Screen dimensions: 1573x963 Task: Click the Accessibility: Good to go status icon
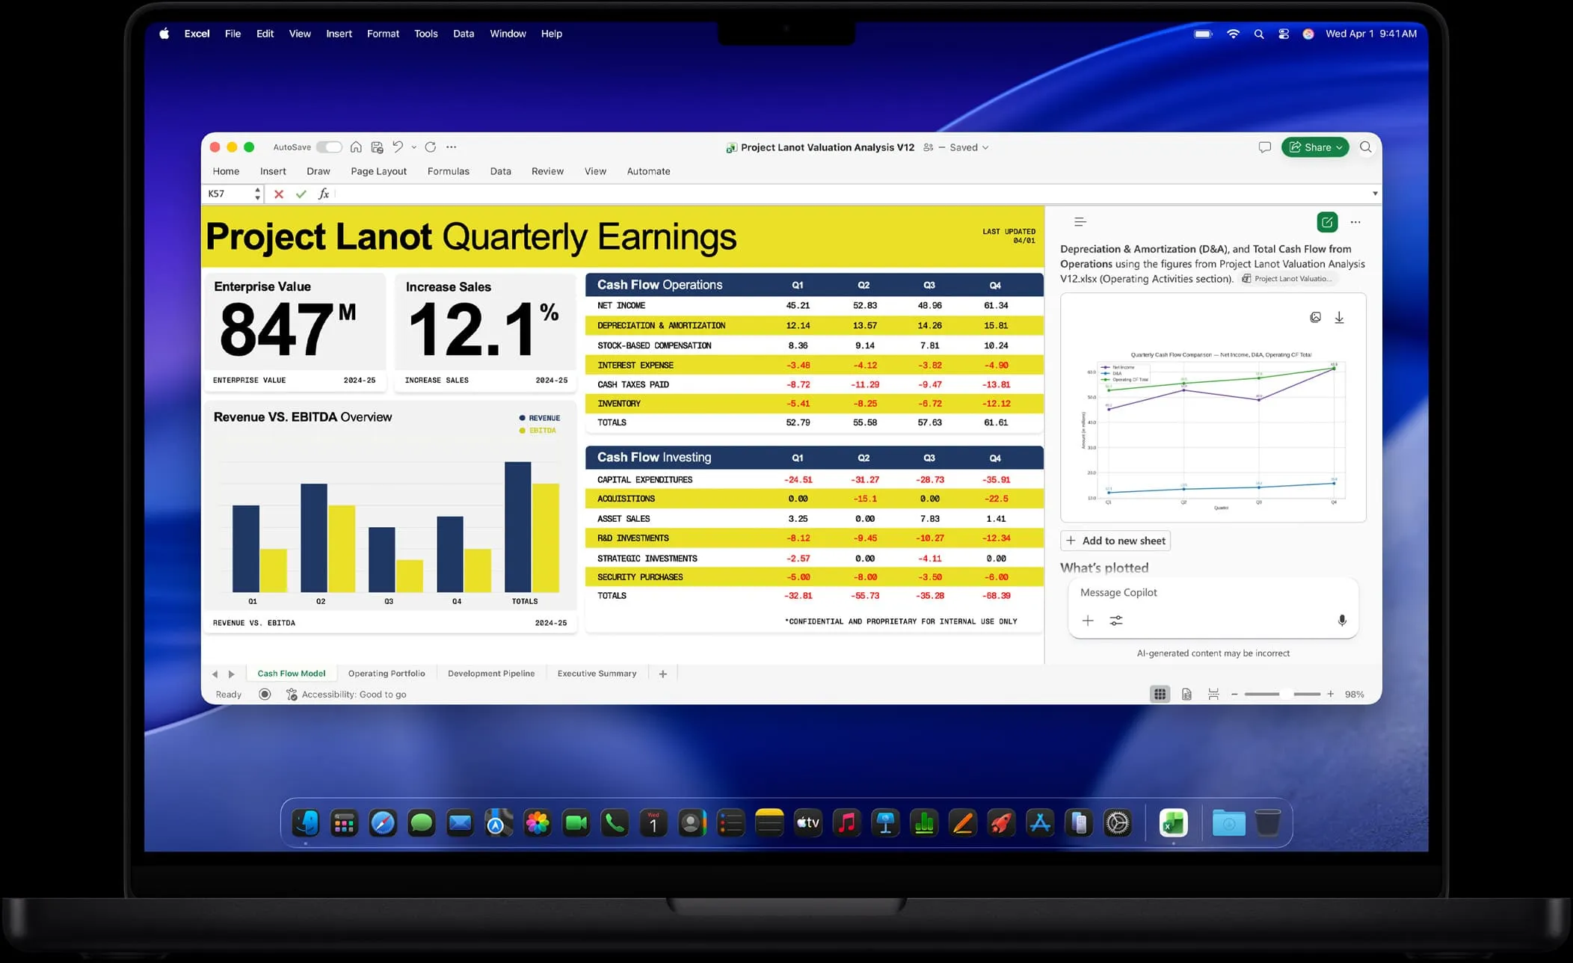tap(291, 694)
